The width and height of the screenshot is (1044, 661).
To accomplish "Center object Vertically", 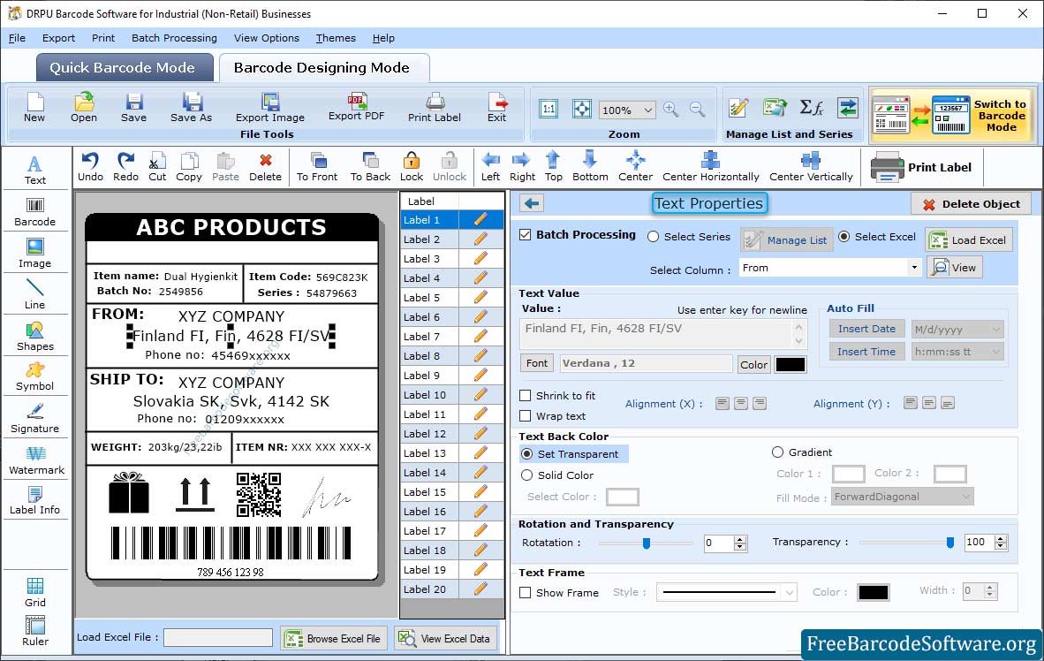I will [810, 167].
